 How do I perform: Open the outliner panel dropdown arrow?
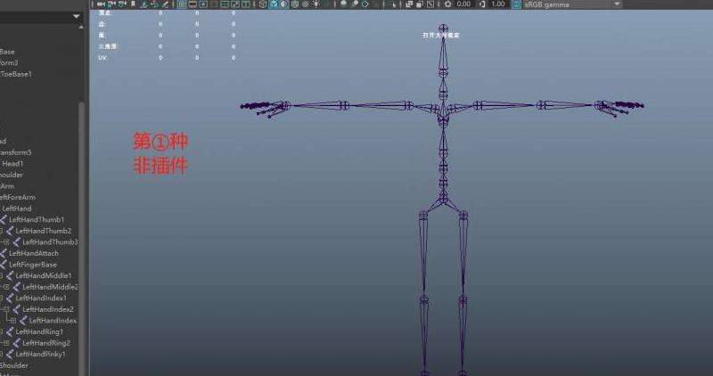coord(76,17)
